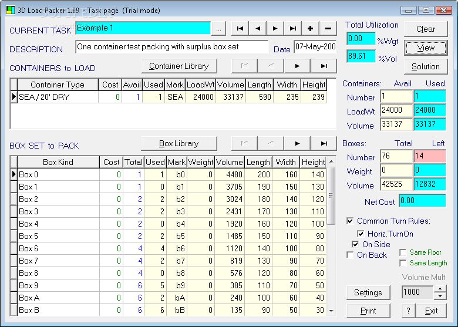Open help with question mark button
This screenshot has width=458, height=327.
[x=408, y=311]
